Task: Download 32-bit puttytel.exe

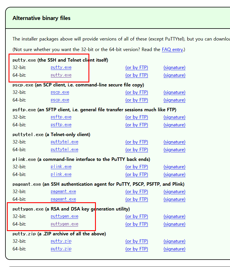Action: (64, 142)
